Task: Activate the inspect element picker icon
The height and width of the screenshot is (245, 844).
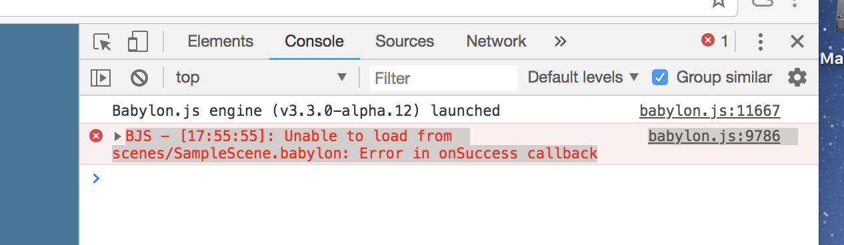Action: (102, 42)
